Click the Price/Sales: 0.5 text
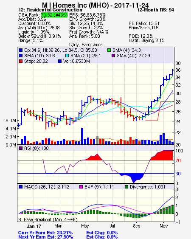The image size is (191, 239). point(143,28)
